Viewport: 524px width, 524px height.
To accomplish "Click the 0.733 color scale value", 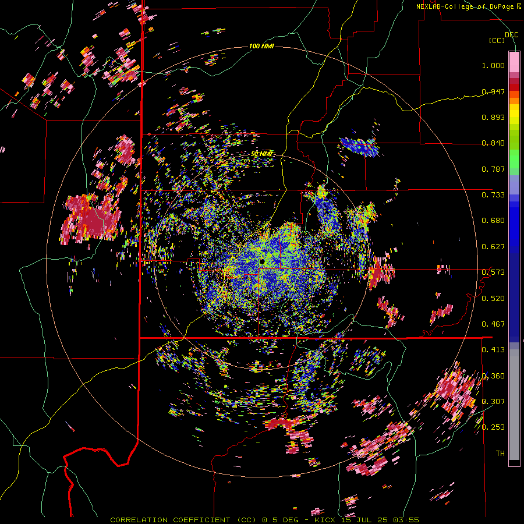I will 493,195.
